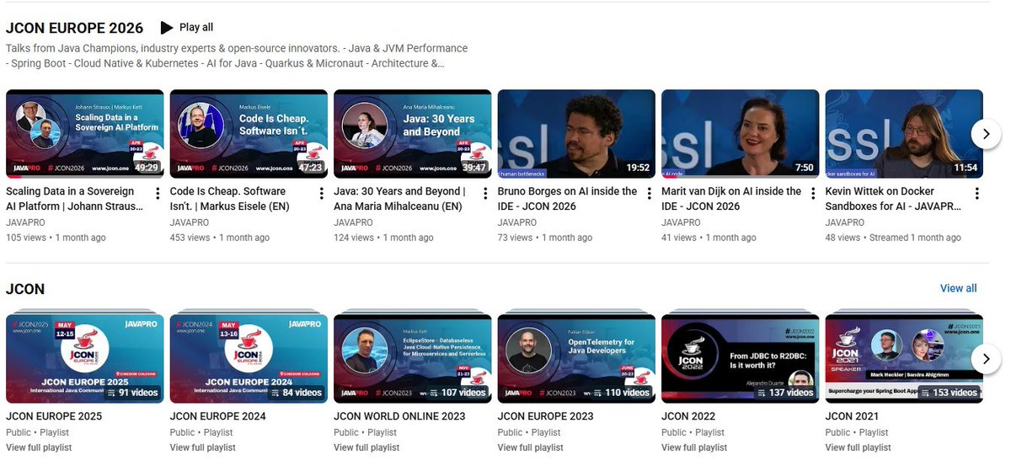1011x471 pixels.
Task: Click the 453 views • 1 month ago text
Action: pyautogui.click(x=220, y=238)
